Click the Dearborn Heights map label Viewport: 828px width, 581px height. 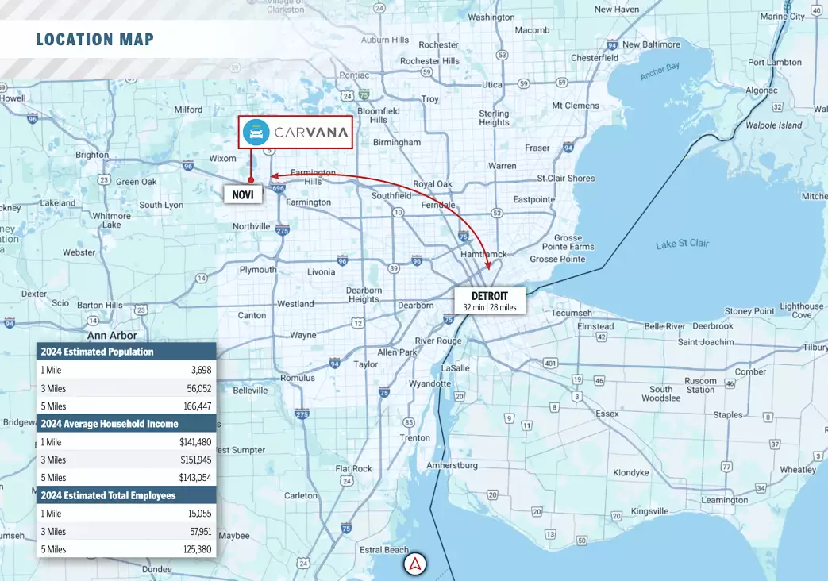tap(364, 294)
